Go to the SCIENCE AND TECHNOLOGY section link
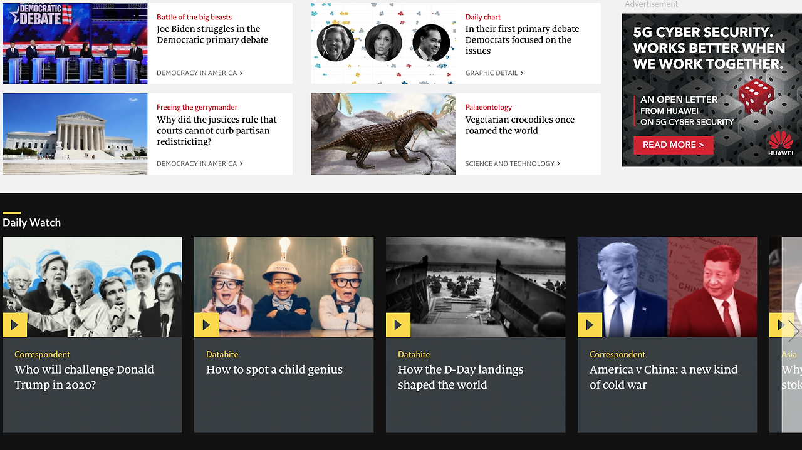 pyautogui.click(x=513, y=164)
